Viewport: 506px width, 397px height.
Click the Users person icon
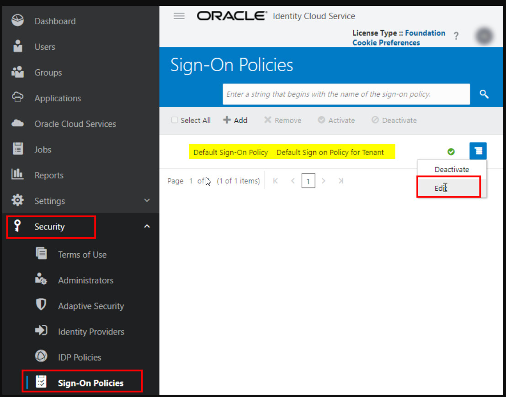[18, 46]
